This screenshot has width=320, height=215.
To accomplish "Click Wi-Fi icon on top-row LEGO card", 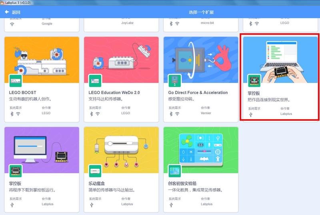I will pyautogui.click(x=257, y=24).
